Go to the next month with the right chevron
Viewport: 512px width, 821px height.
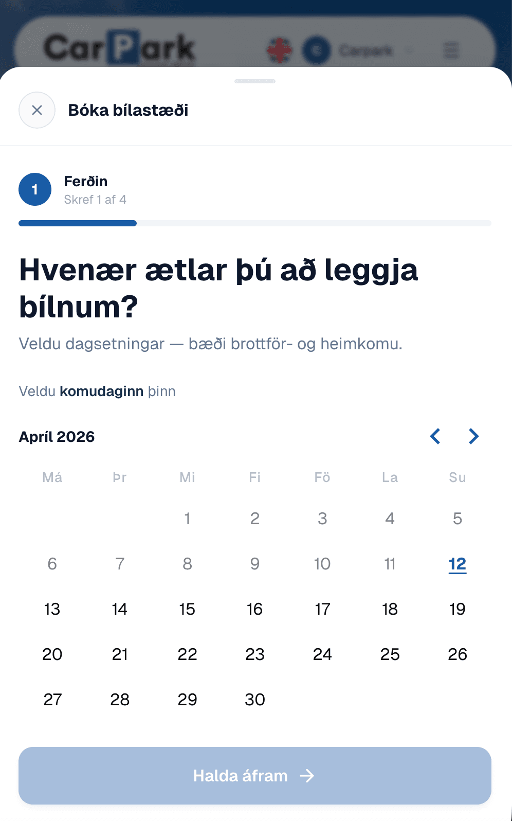pos(473,436)
